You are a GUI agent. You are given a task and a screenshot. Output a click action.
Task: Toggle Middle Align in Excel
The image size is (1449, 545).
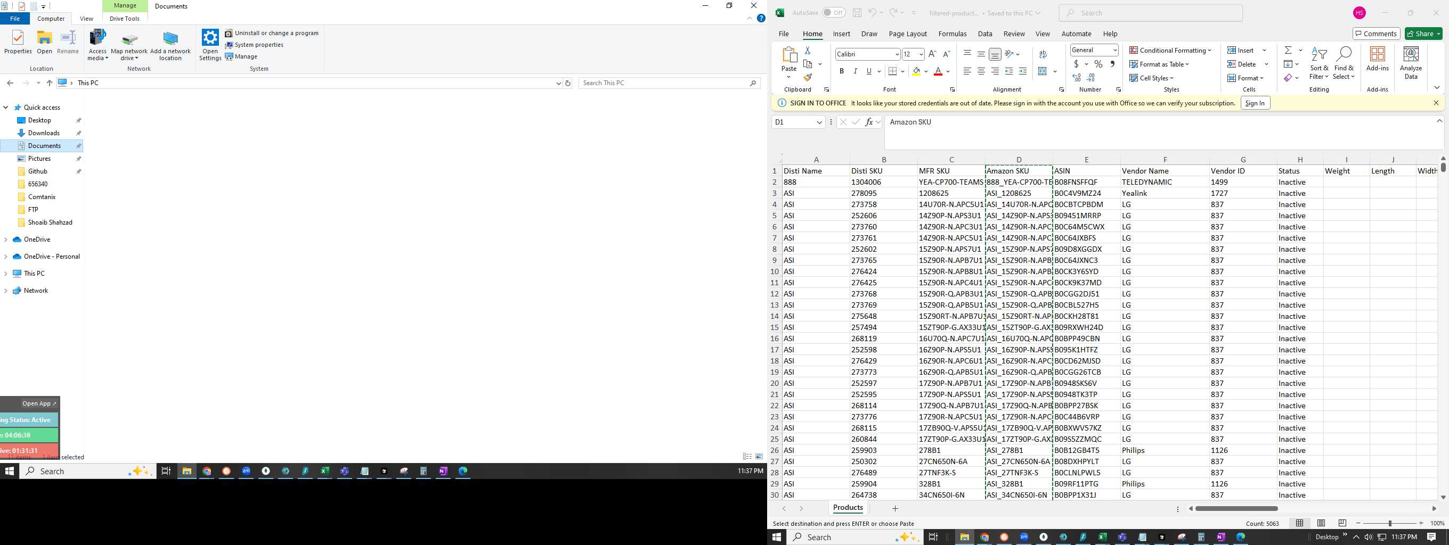click(981, 54)
